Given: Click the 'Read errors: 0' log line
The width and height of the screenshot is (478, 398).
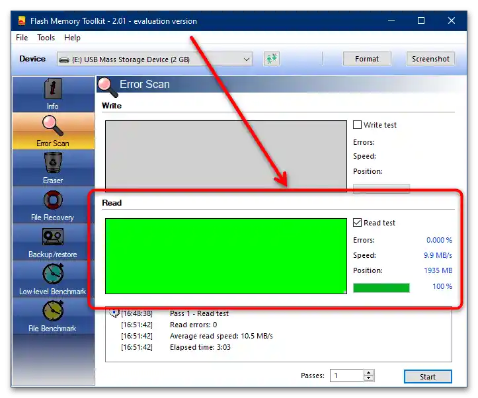Looking at the screenshot, I should coord(193,325).
